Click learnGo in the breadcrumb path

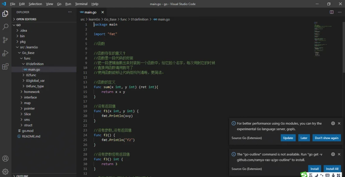point(94,19)
